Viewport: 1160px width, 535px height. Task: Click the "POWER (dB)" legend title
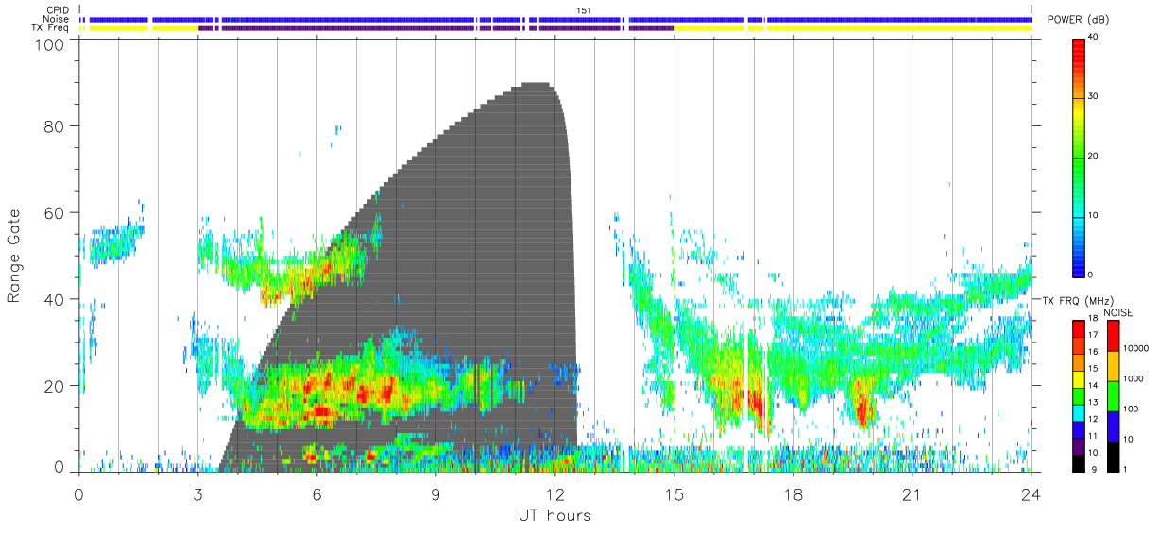click(1079, 20)
